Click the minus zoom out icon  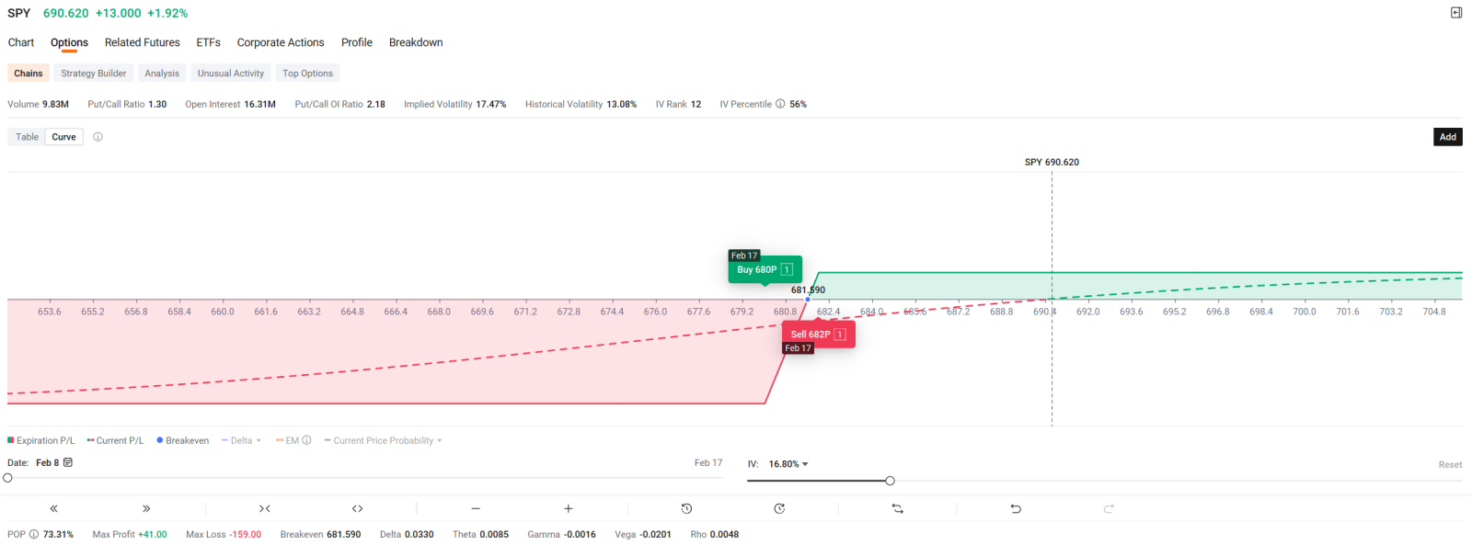(x=476, y=508)
